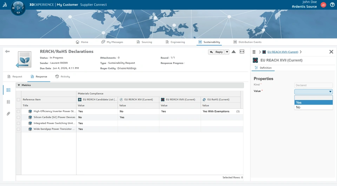This screenshot has height=186, width=337.
Task: Click the REACH/RoHS declaration document thumbnail
Action: (24, 60)
